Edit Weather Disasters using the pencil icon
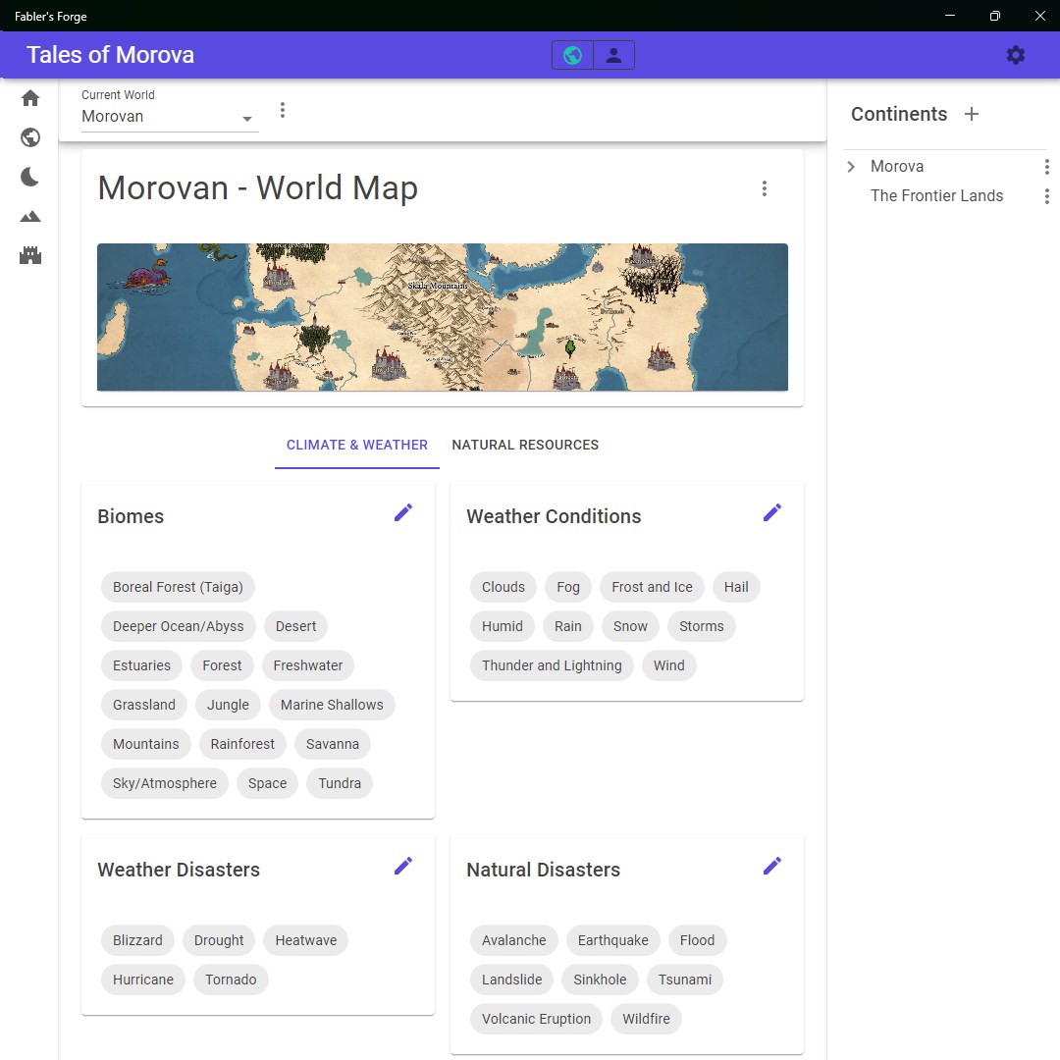Screen dimensions: 1060x1060 tap(402, 865)
